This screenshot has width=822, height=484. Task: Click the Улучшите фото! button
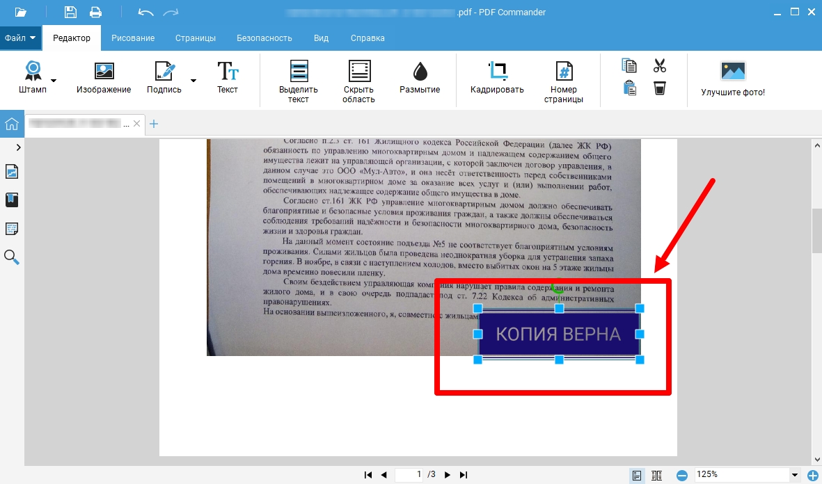click(732, 79)
